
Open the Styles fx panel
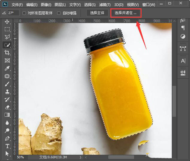[x=183, y=21]
